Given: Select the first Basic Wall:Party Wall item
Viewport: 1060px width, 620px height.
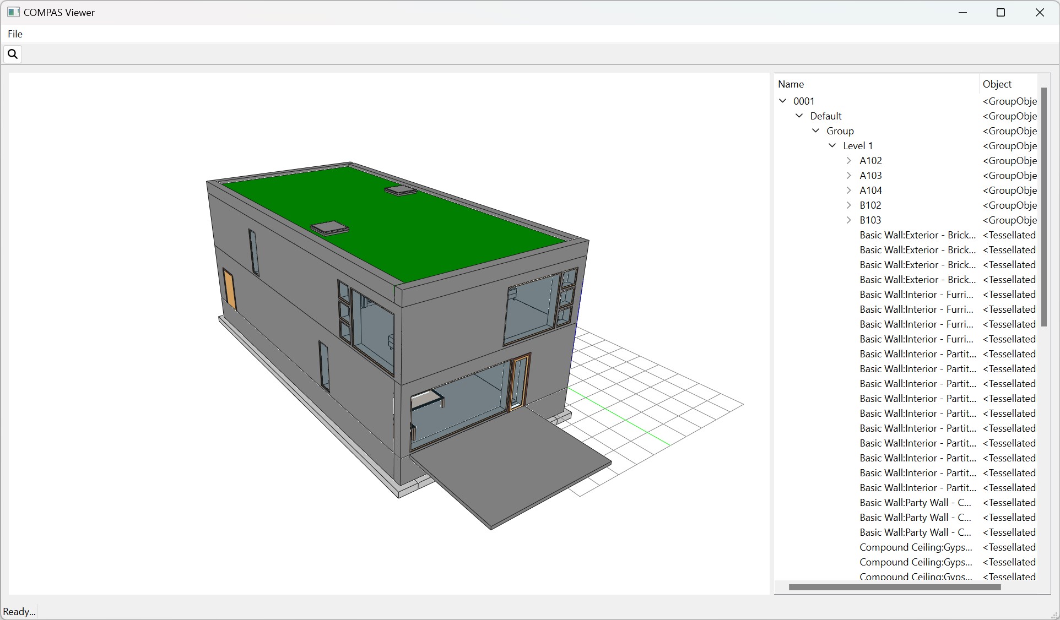Looking at the screenshot, I should point(915,503).
